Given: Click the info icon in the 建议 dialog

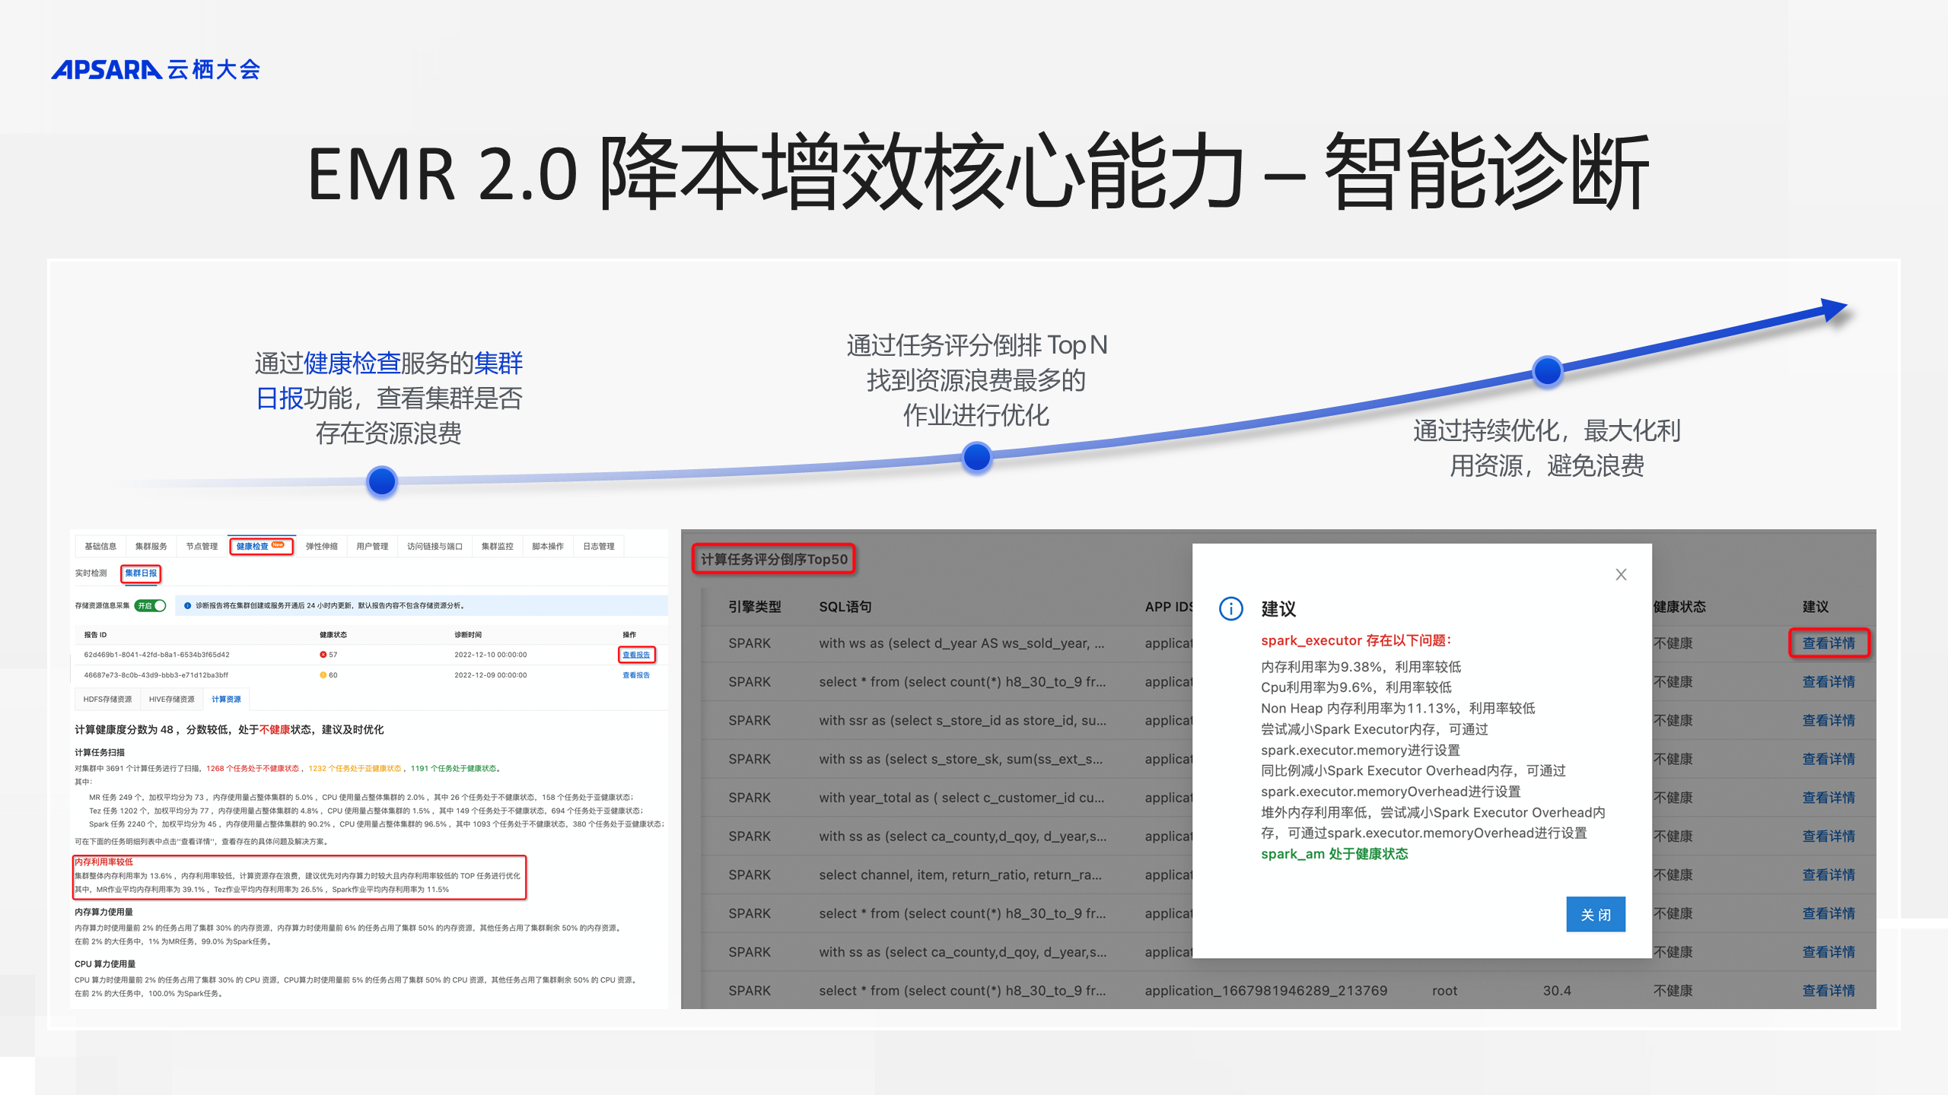Looking at the screenshot, I should (1231, 609).
